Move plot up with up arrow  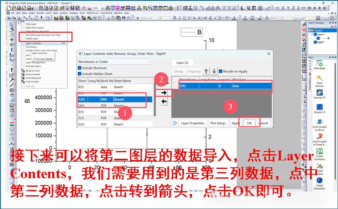tap(206, 71)
